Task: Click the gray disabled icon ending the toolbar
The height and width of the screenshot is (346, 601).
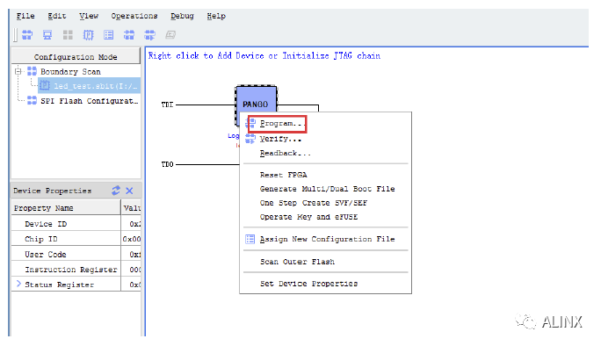Action: pos(170,35)
